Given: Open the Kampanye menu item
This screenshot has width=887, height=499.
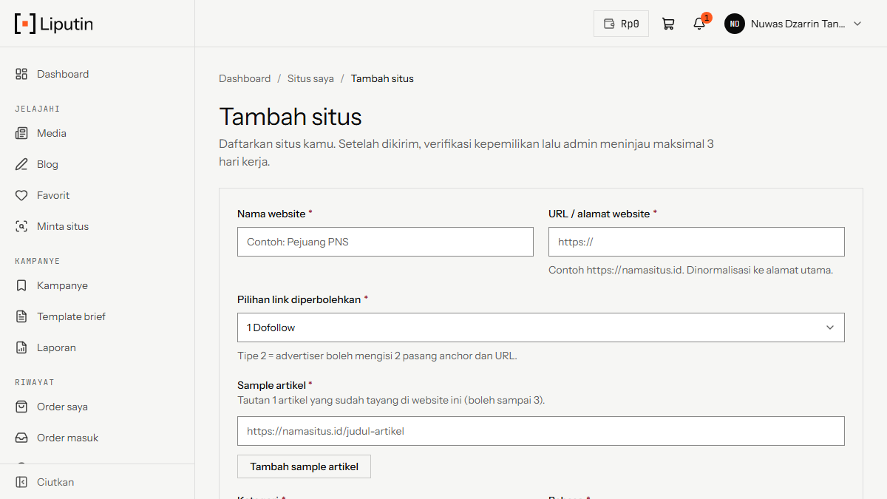Looking at the screenshot, I should click(x=97, y=285).
